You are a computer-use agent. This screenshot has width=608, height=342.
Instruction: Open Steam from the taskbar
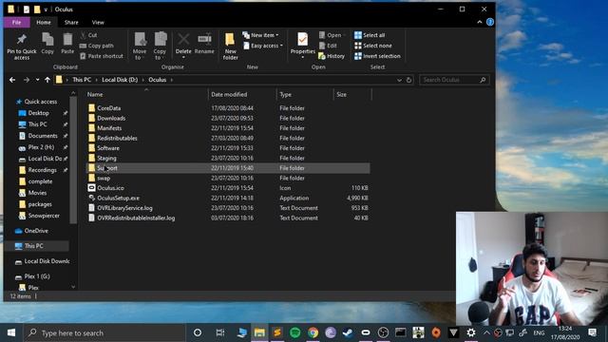(x=348, y=332)
